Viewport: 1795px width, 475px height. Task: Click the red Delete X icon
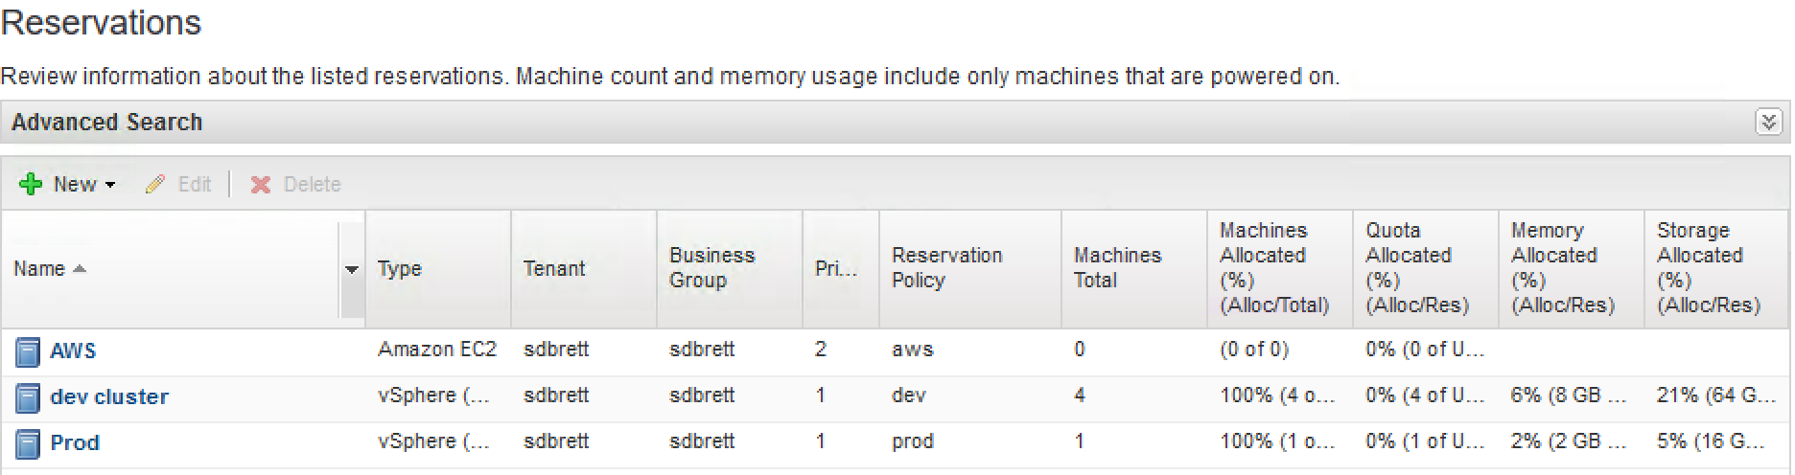point(261,184)
